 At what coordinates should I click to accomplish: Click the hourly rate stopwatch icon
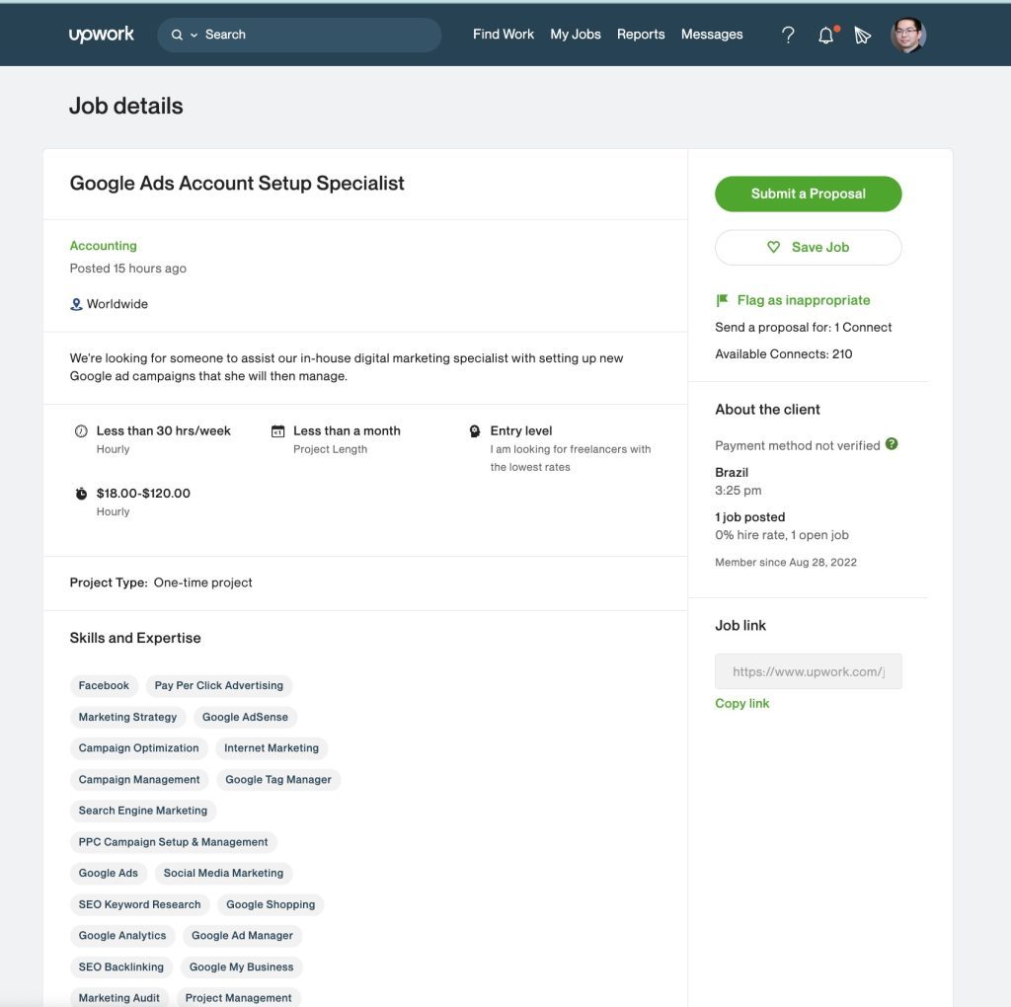point(81,494)
